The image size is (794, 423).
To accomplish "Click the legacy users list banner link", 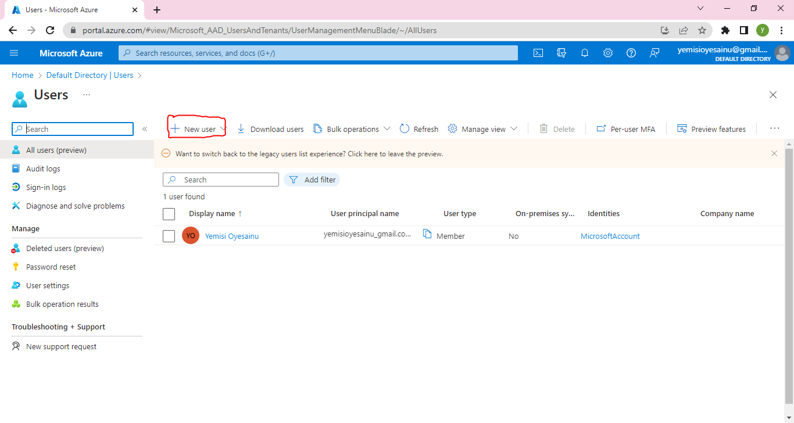I will coord(309,154).
